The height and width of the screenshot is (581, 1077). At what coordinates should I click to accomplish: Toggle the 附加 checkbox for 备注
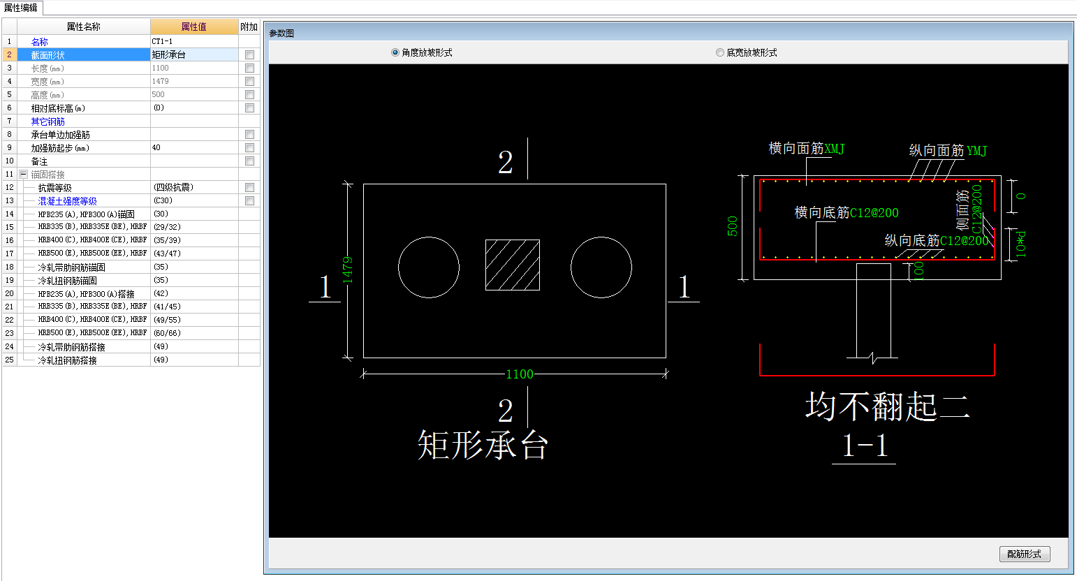(x=249, y=161)
